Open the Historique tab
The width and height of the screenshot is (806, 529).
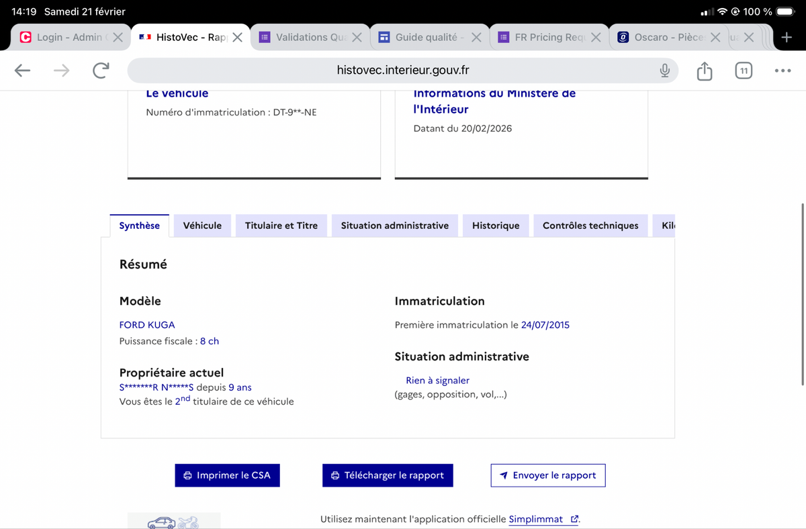[496, 226]
